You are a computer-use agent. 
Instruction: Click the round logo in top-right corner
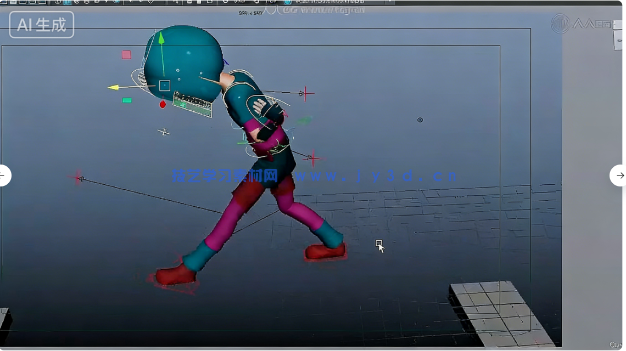tap(560, 24)
